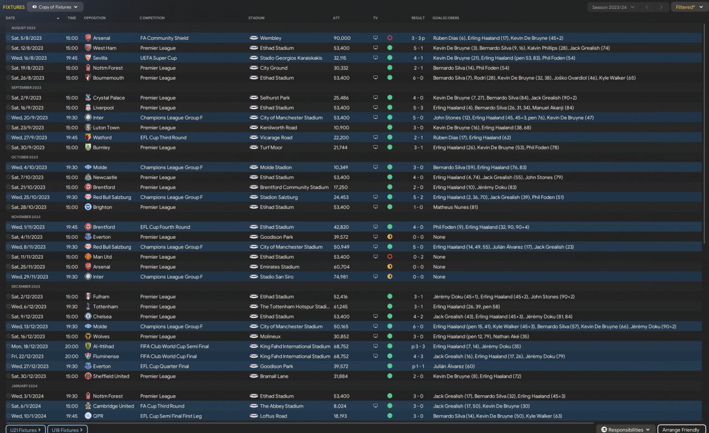The height and width of the screenshot is (433, 709).
Task: Open the Season 2023/24 selector
Action: coord(613,7)
